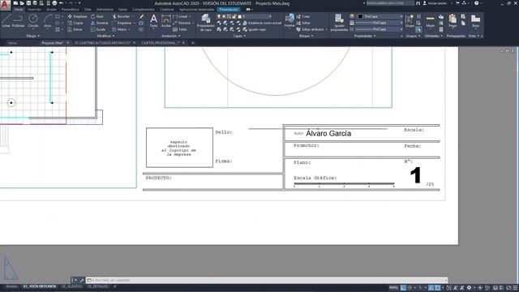Click the new drawing tab plus button
519x292 pixels.
point(193,43)
